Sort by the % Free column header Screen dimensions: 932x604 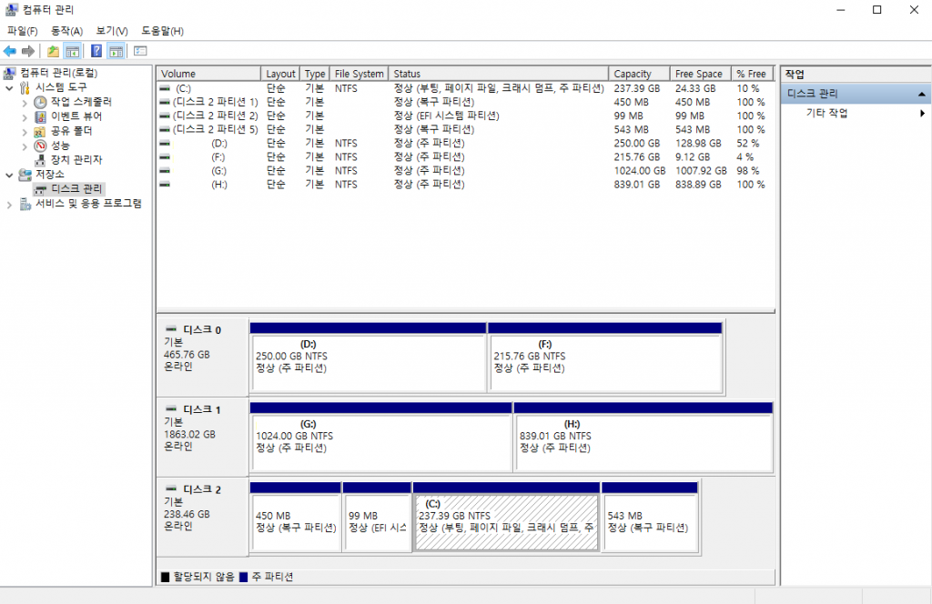click(x=753, y=74)
